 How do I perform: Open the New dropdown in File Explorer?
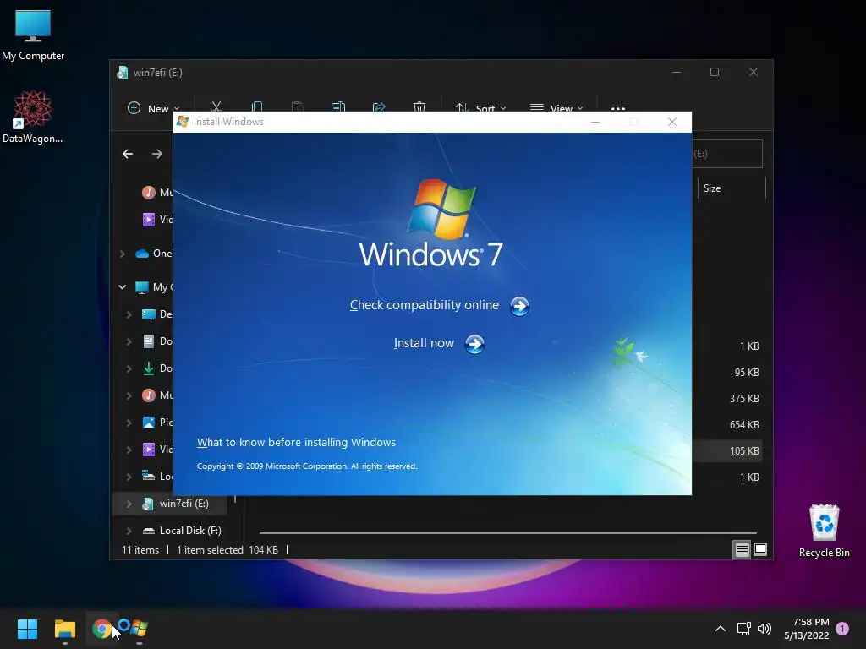coord(154,108)
